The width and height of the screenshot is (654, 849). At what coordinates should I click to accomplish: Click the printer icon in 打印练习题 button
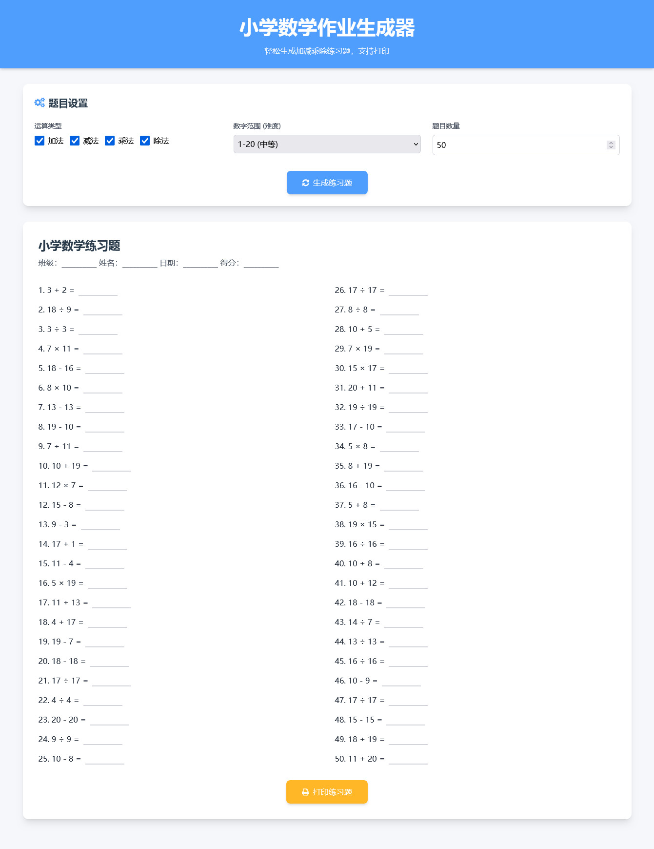[305, 792]
